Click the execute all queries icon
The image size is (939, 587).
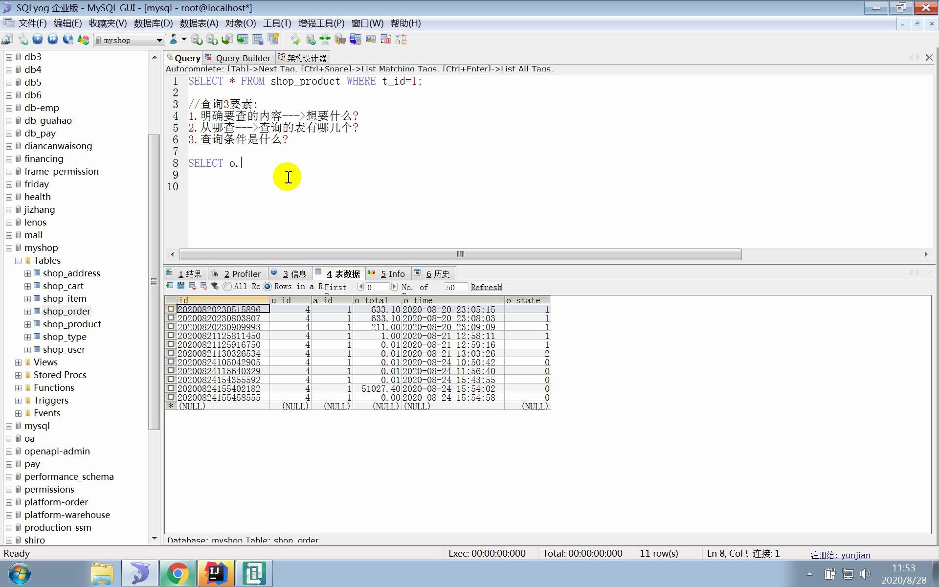coord(53,40)
